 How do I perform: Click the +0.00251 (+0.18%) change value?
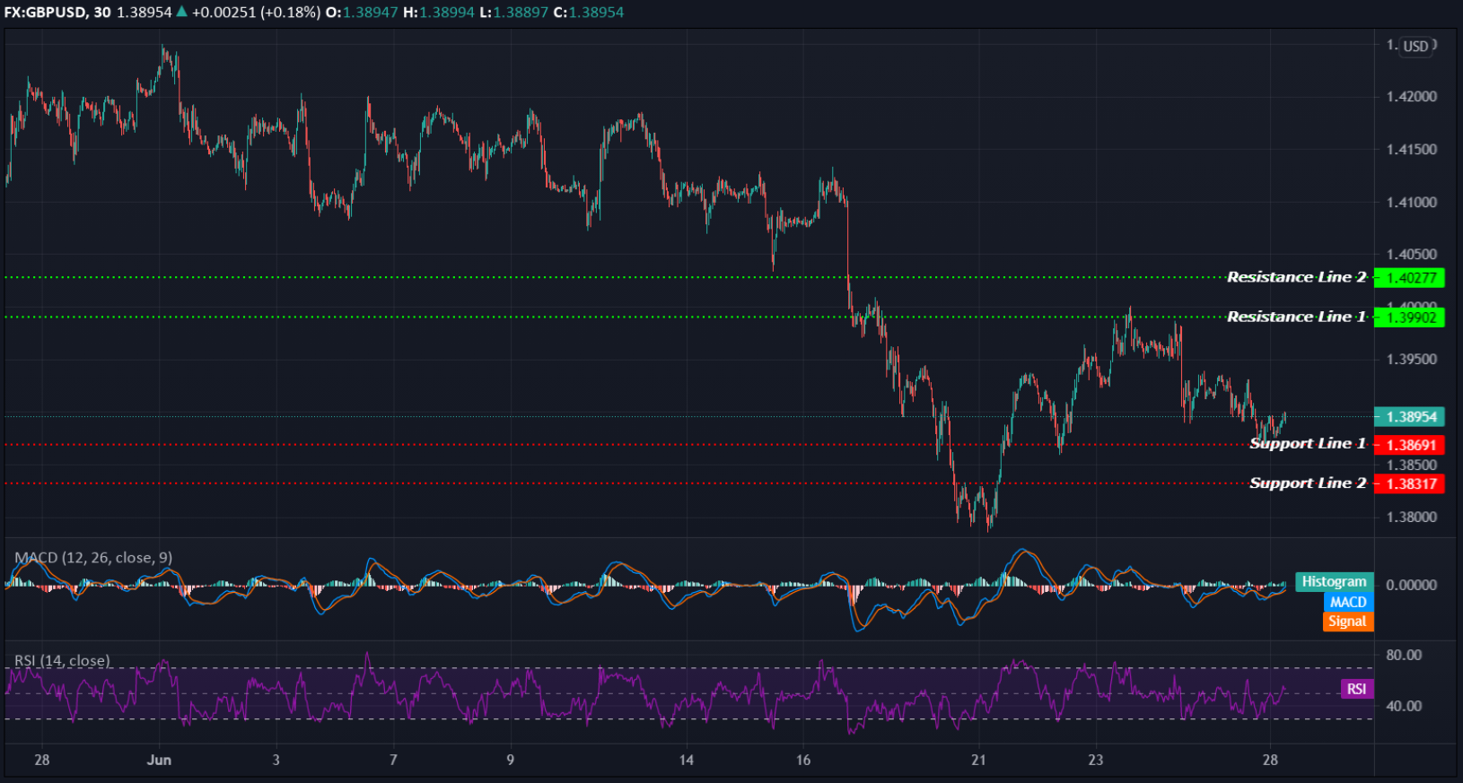[256, 13]
